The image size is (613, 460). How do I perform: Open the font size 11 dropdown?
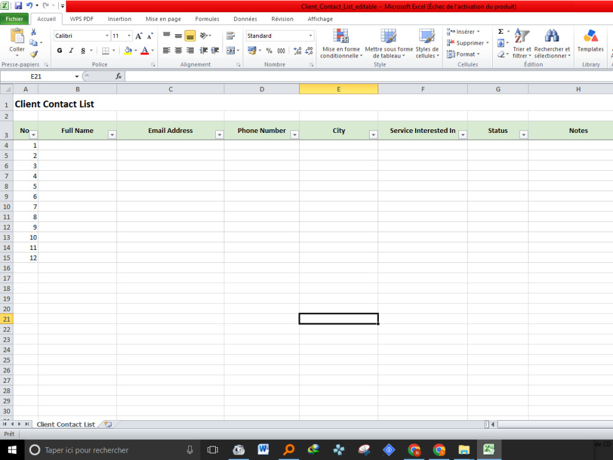pos(129,36)
